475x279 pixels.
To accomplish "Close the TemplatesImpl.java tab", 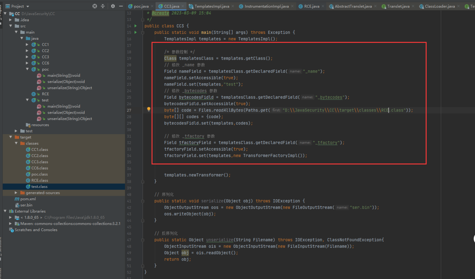I will (233, 6).
